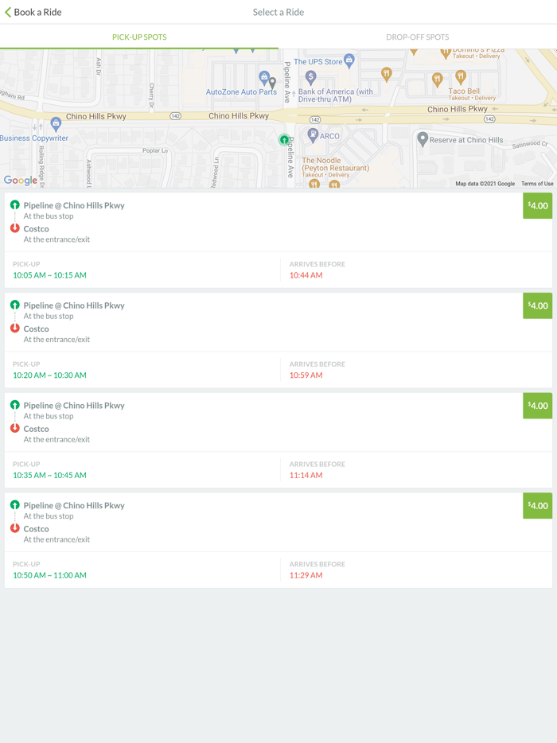The width and height of the screenshot is (557, 743).
Task: Click red drop-off arrow icon in 10:35 AM ride
Action: [x=15, y=428]
